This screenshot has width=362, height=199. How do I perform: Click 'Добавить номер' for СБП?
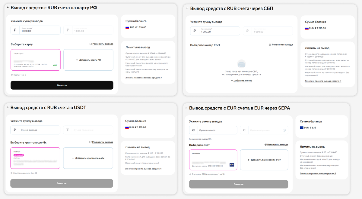[242, 81]
